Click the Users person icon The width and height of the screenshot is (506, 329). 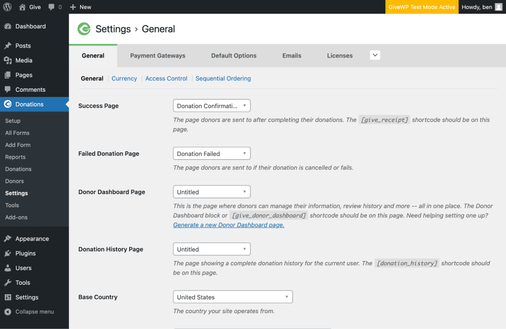coord(8,268)
